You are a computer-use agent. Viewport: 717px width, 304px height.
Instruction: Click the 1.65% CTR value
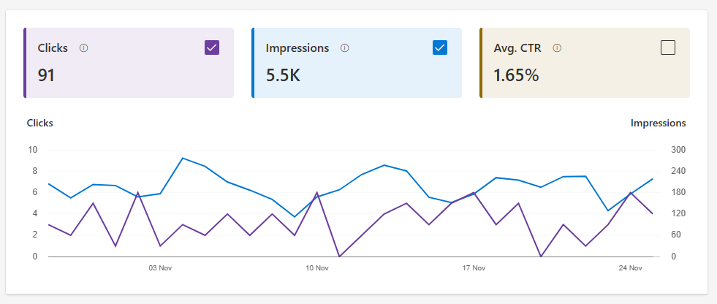[516, 75]
